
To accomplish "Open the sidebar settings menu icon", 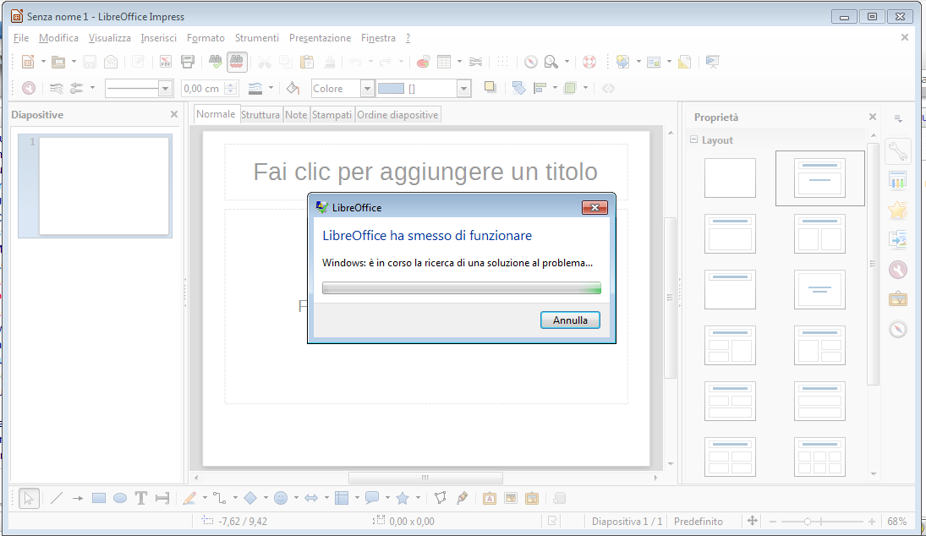I will [x=898, y=118].
